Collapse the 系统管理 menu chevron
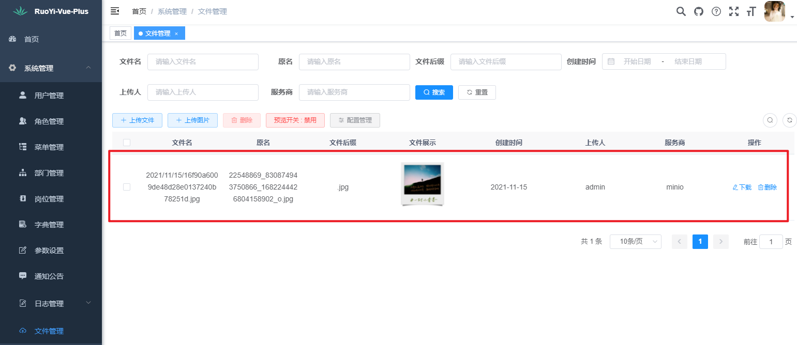Screen dimensions: 797x345 (x=88, y=68)
